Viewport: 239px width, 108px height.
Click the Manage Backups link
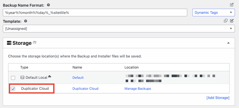(138, 88)
